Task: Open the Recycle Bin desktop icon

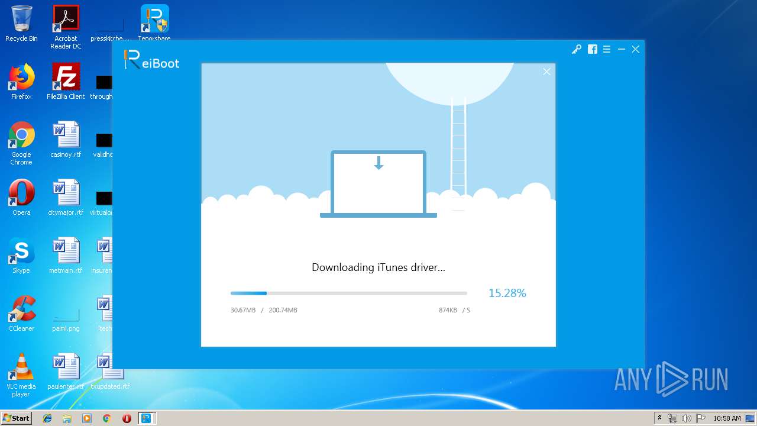Action: [x=21, y=24]
